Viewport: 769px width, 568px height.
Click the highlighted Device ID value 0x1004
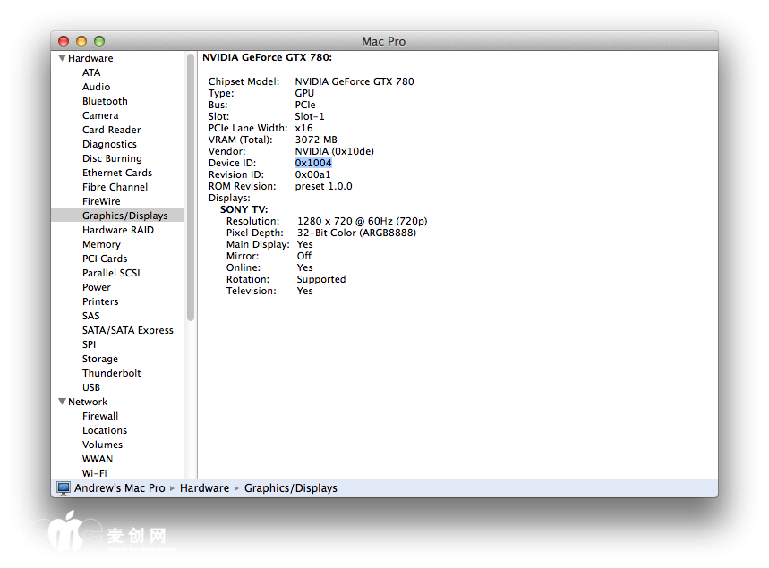point(313,163)
